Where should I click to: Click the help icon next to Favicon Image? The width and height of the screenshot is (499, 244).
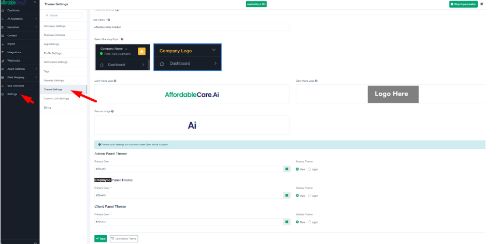(112, 111)
